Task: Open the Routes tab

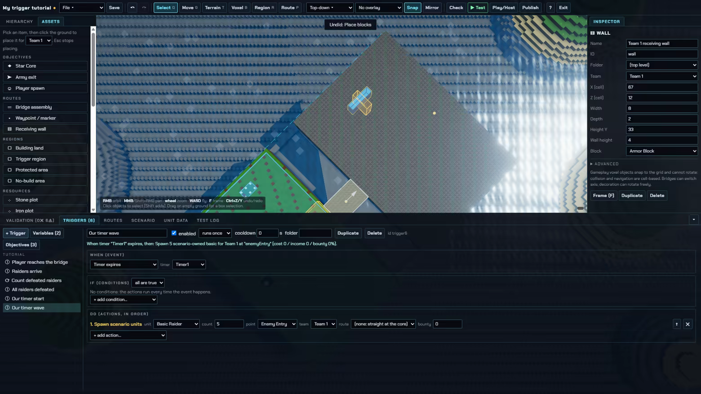Action: pyautogui.click(x=113, y=220)
